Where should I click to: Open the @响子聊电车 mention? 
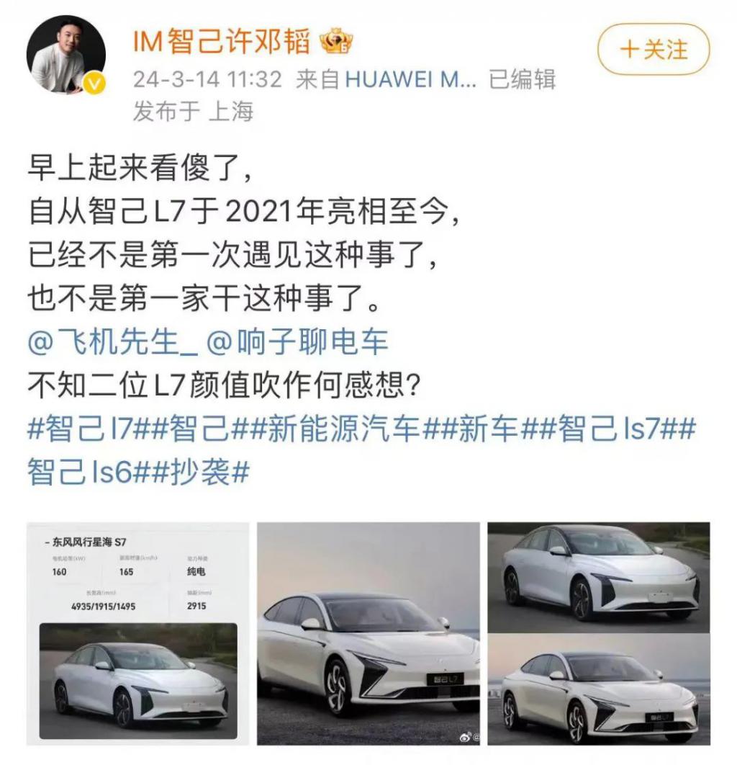tap(297, 341)
